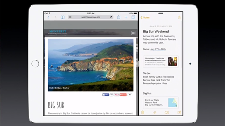Image resolution: width=225 pixels, height=126 pixels.
Task: Open the Safari share sheet
Action: (x=119, y=17)
